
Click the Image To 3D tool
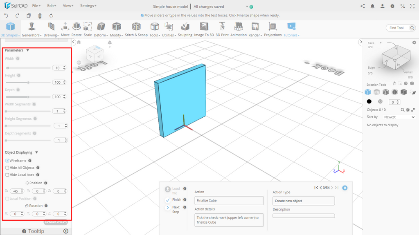[x=204, y=29]
